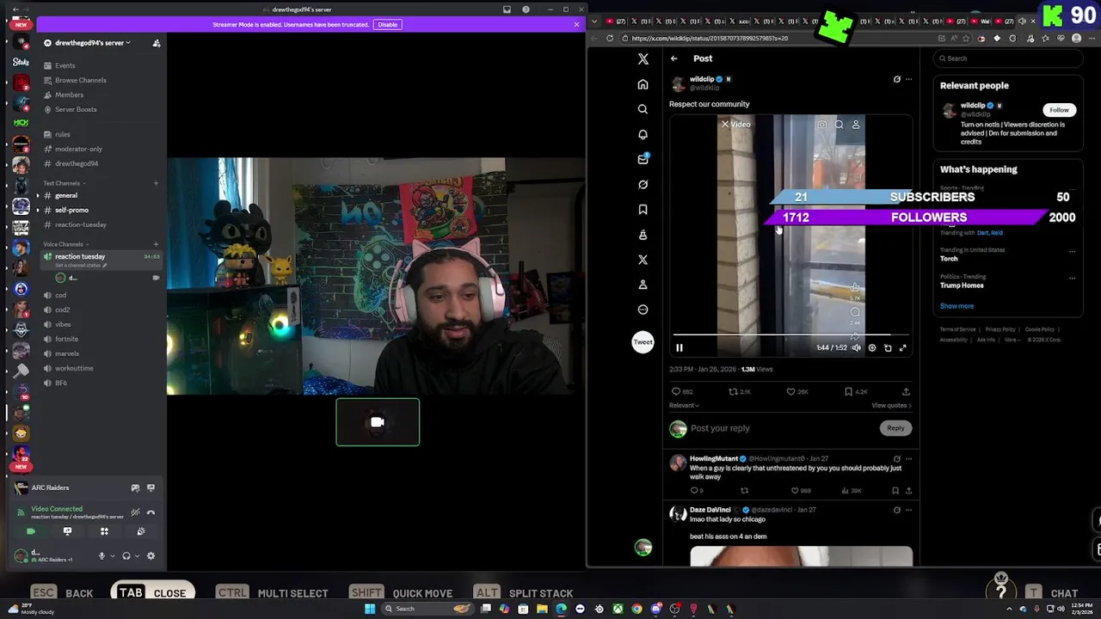
Task: Open View quotes link
Action: [891, 405]
